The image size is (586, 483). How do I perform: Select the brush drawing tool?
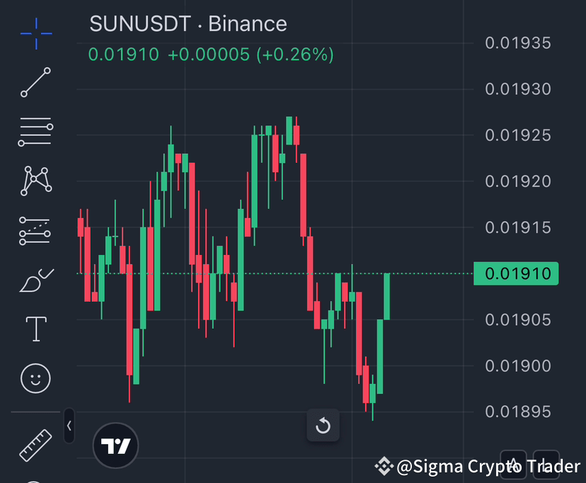35,279
